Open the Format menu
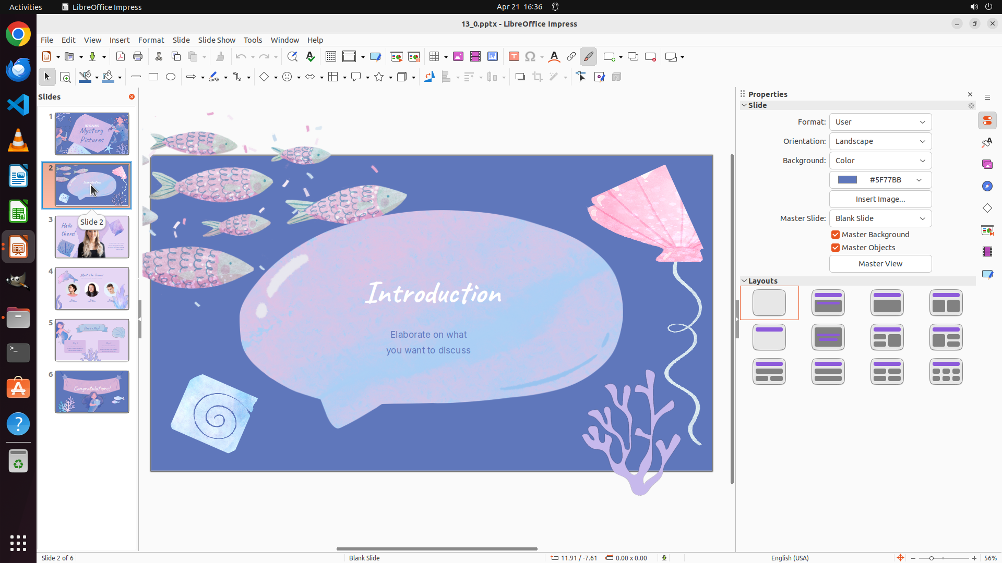Viewport: 1002px width, 563px height. [x=151, y=40]
